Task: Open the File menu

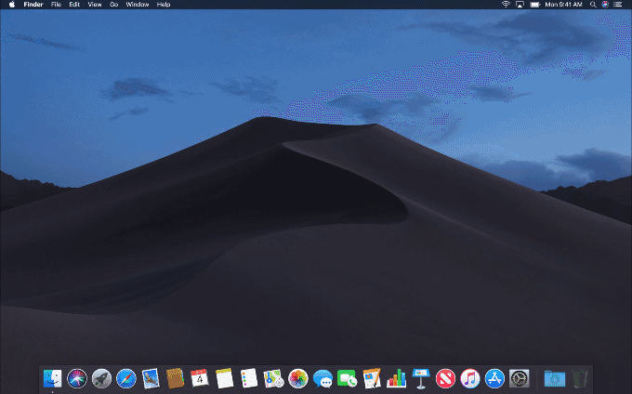Action: click(56, 5)
